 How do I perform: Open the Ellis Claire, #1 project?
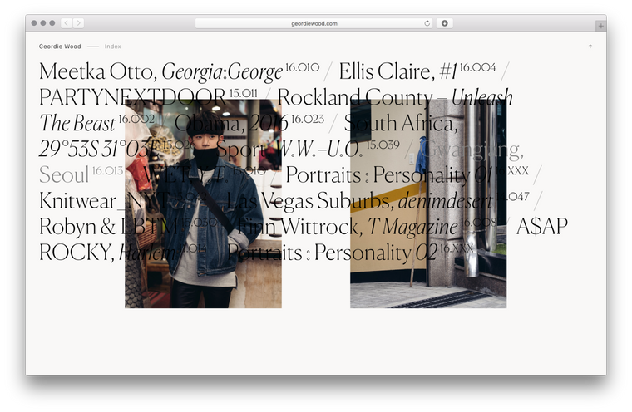tap(417, 71)
